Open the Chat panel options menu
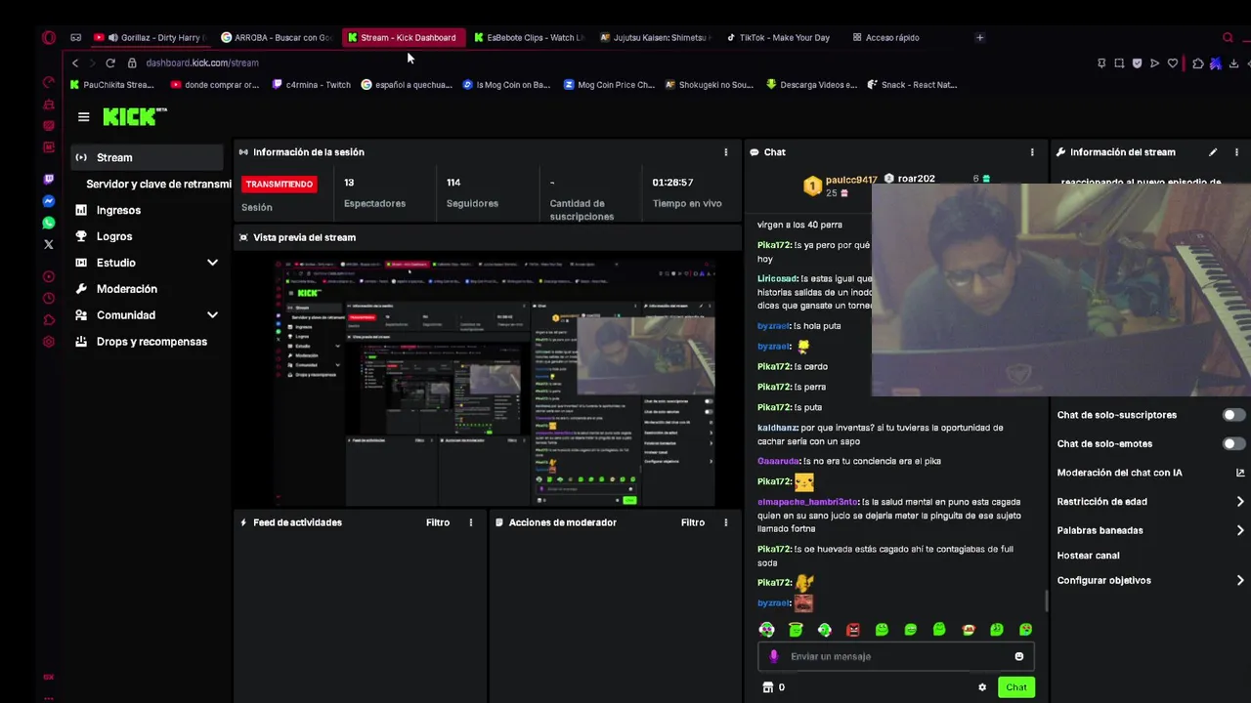1251x703 pixels. (x=1032, y=152)
